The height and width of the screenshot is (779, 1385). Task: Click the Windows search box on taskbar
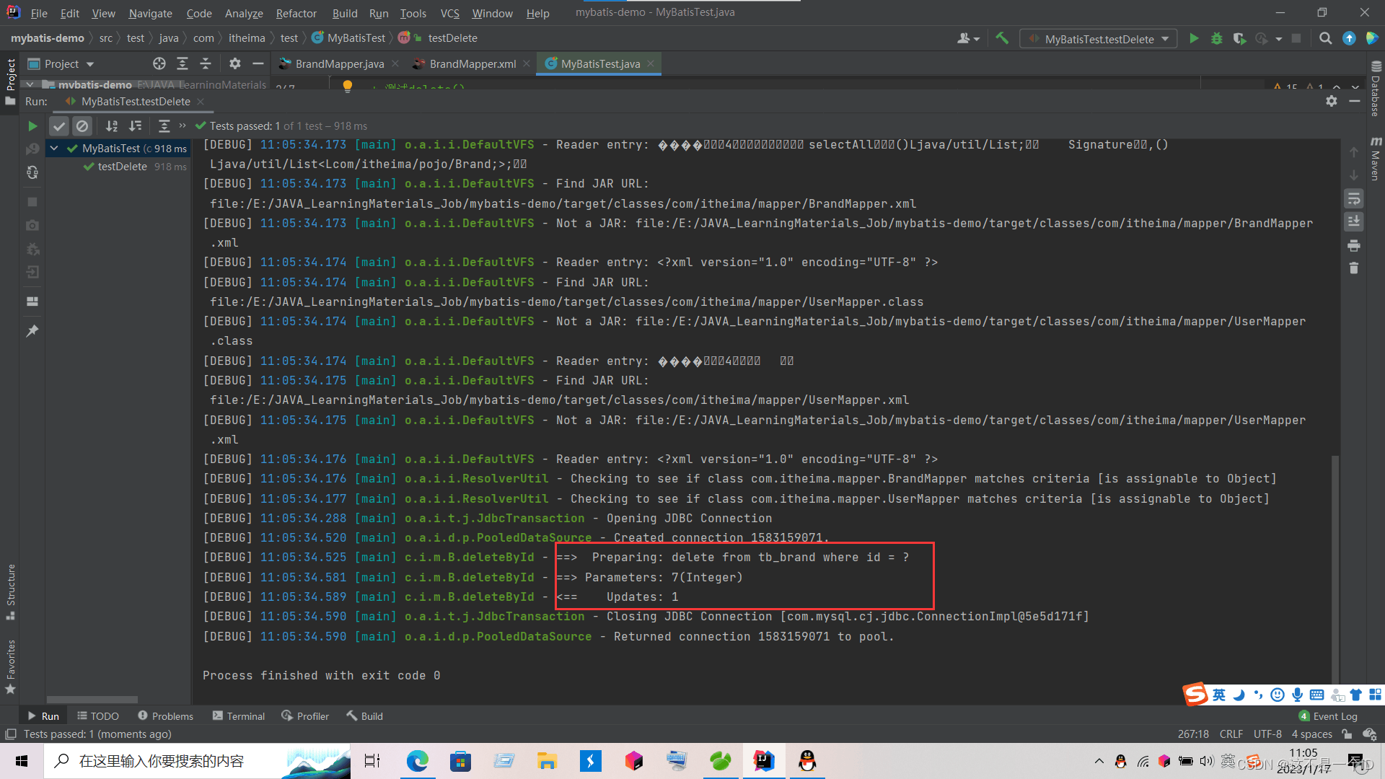tap(197, 761)
